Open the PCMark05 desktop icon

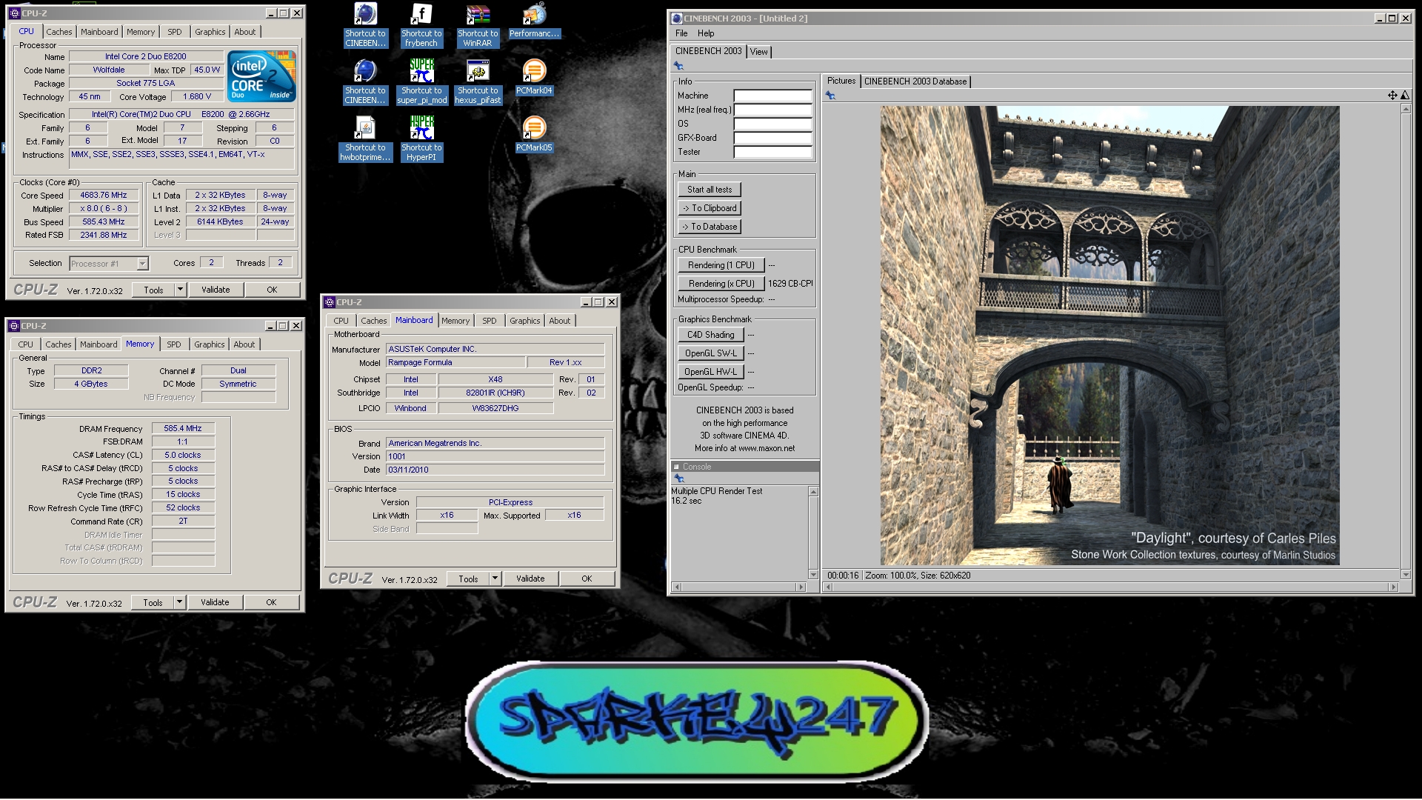click(534, 134)
